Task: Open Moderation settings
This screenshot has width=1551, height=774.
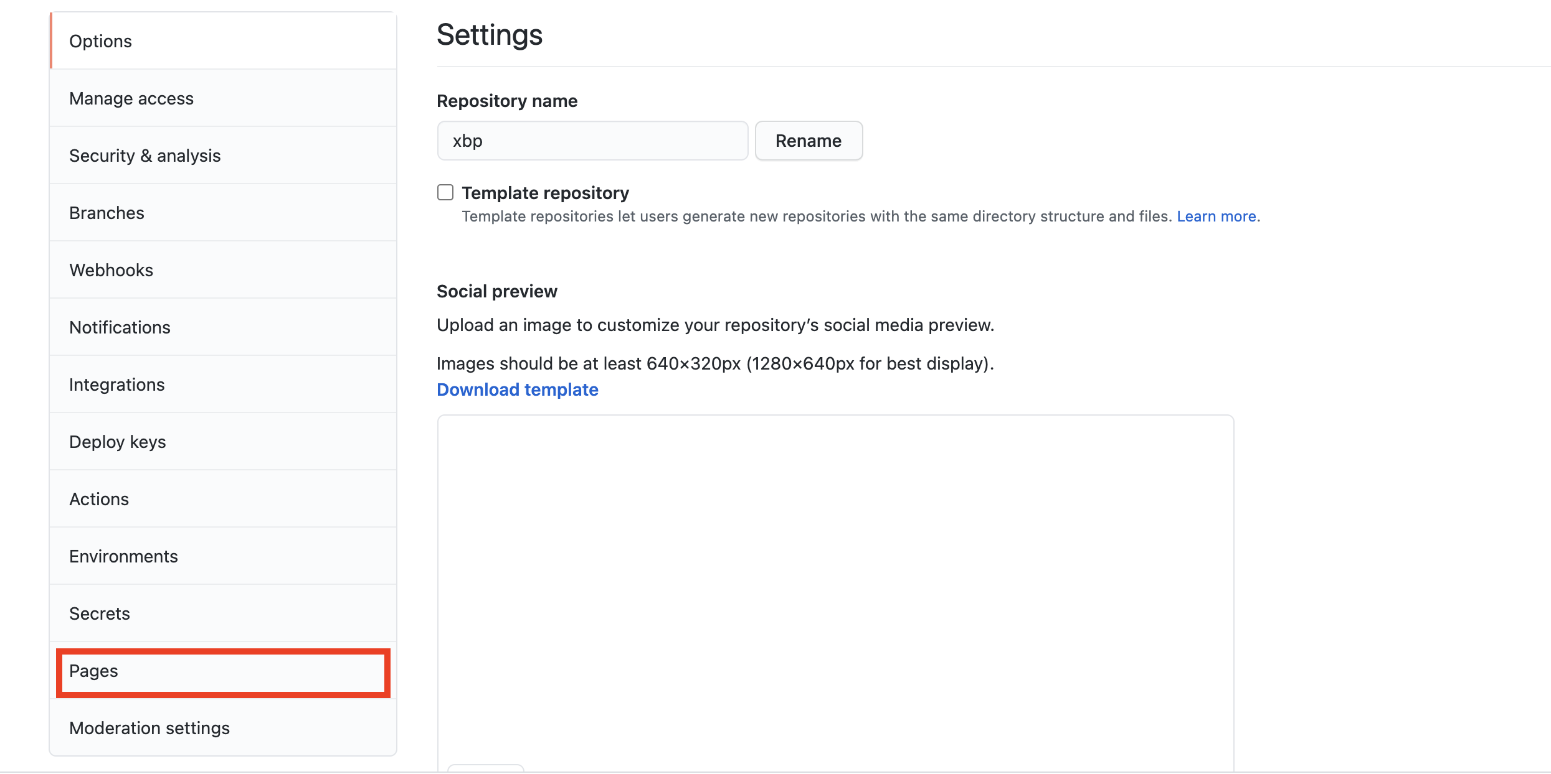Action: 149,728
